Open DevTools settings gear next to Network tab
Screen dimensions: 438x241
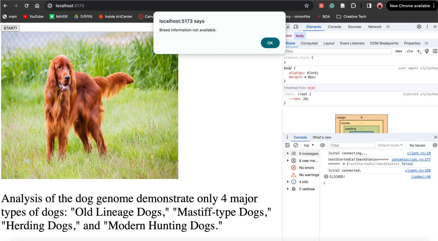419,27
